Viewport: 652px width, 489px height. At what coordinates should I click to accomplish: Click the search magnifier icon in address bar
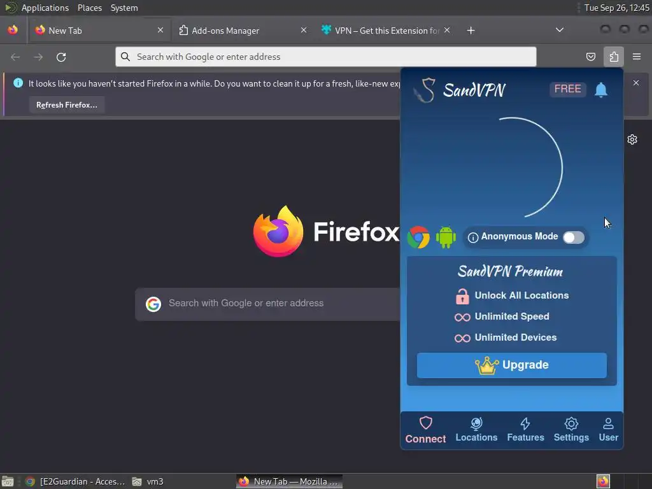coord(125,57)
